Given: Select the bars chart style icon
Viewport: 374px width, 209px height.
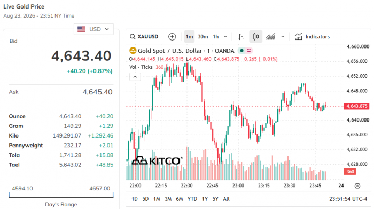Looking at the screenshot, I should click(x=241, y=37).
